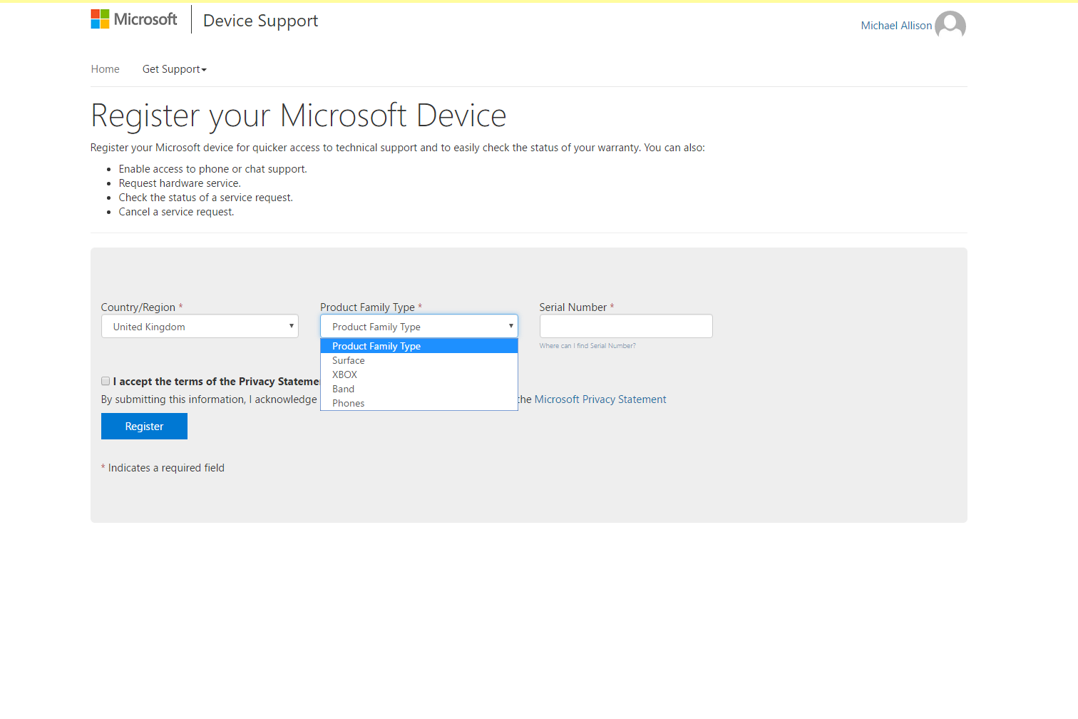Open the Get Support menu
This screenshot has width=1078, height=719.
pyautogui.click(x=174, y=69)
